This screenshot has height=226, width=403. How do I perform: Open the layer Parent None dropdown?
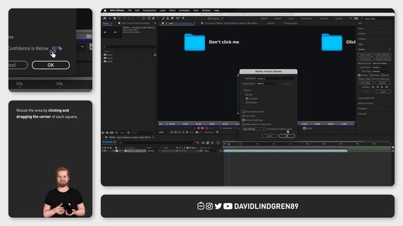[x=210, y=151]
